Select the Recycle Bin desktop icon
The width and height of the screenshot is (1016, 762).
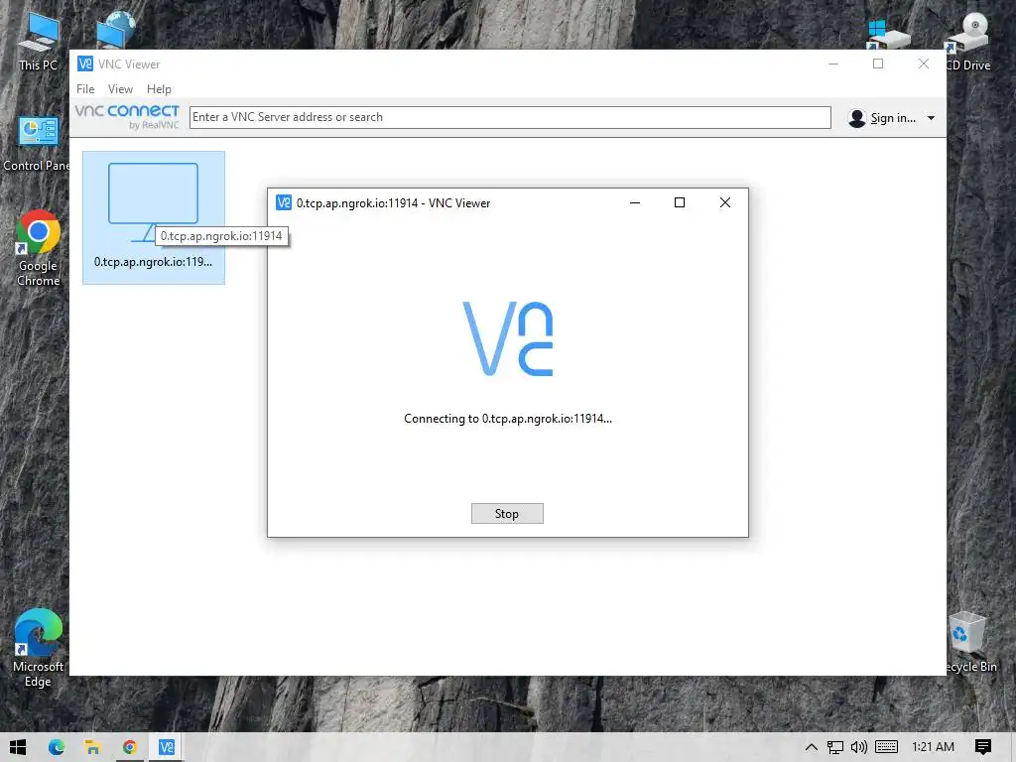pos(968,643)
